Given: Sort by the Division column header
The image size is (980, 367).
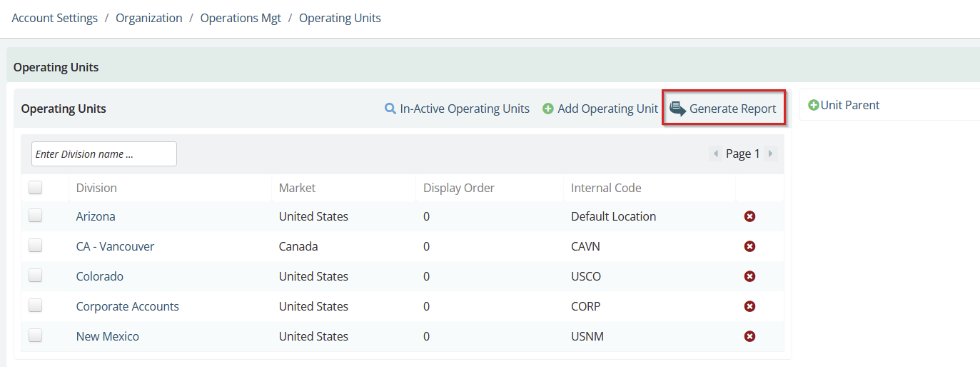Looking at the screenshot, I should [x=96, y=188].
